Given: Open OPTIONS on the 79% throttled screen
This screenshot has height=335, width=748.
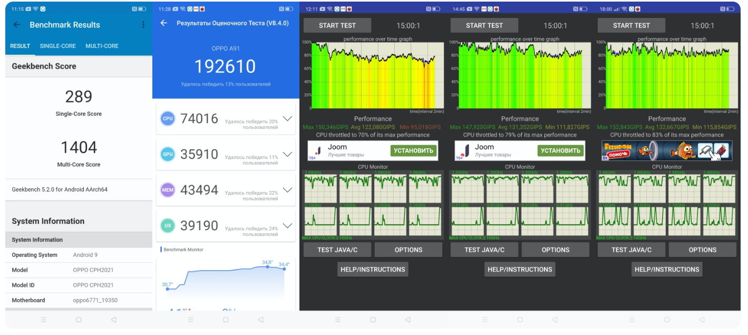Looking at the screenshot, I should [x=556, y=250].
